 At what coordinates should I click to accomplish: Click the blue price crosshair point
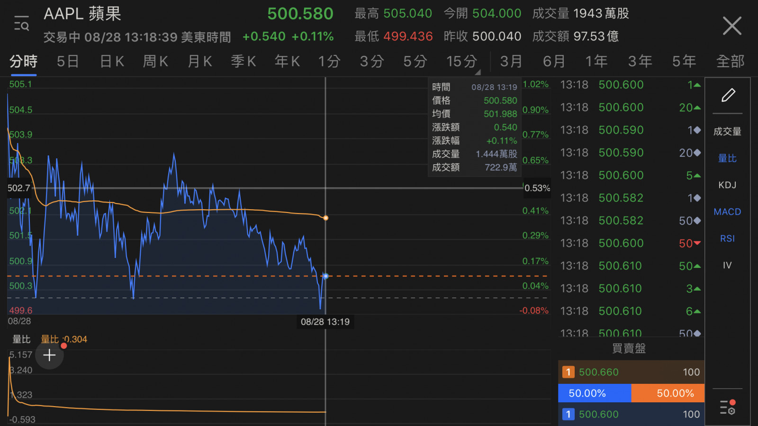tap(325, 276)
